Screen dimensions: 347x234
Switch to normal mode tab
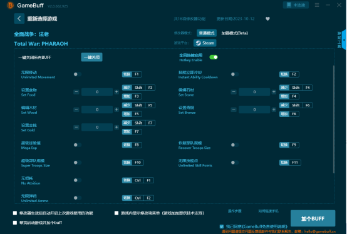click(207, 33)
